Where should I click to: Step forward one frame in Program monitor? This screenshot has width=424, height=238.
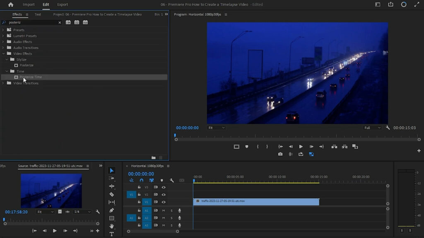(311, 147)
